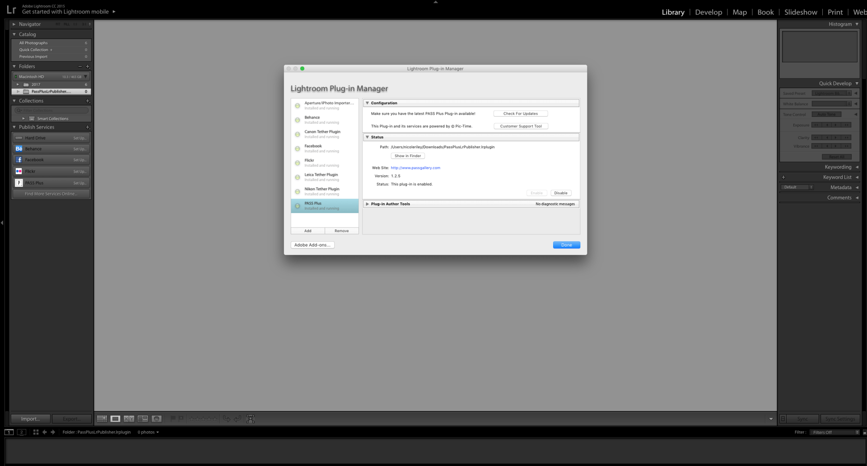The width and height of the screenshot is (867, 466).
Task: Click the PASS Plus publish service icon
Action: coord(19,183)
